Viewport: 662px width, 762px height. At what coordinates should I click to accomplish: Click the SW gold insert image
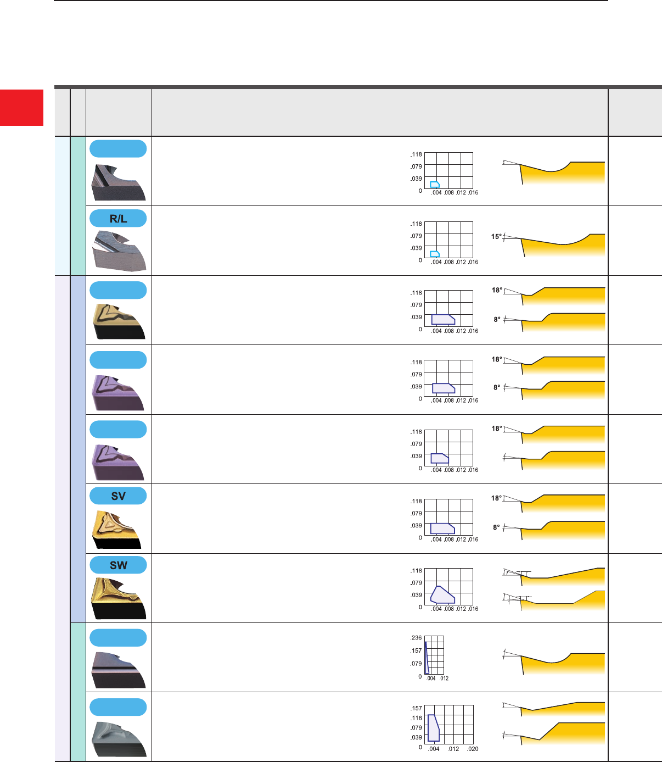pyautogui.click(x=119, y=598)
